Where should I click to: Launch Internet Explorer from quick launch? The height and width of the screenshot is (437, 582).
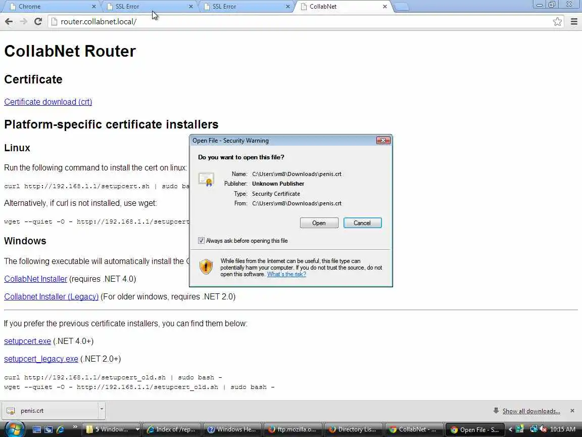pyautogui.click(x=60, y=429)
